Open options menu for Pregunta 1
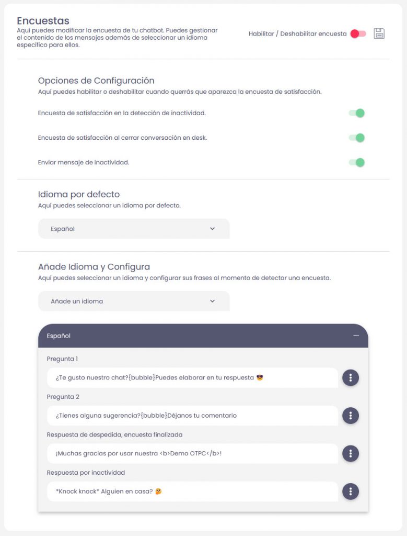This screenshot has height=536, width=407. tap(351, 377)
